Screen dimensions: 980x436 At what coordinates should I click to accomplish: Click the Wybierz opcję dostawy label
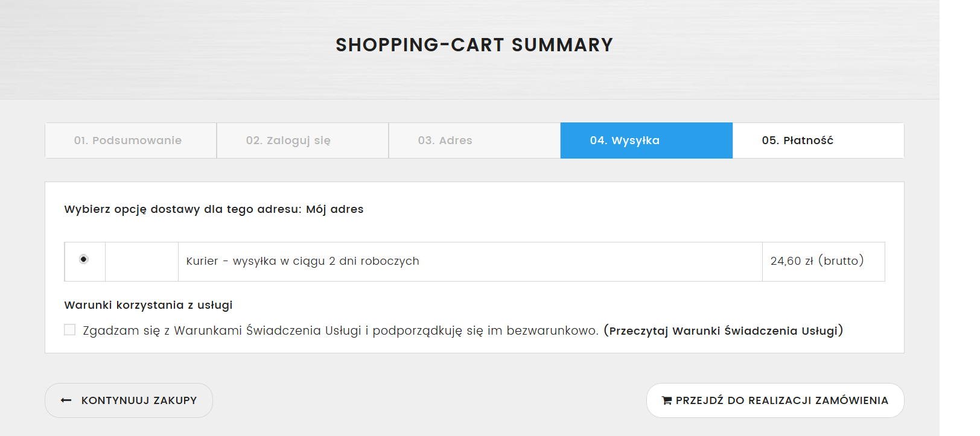pyautogui.click(x=182, y=209)
